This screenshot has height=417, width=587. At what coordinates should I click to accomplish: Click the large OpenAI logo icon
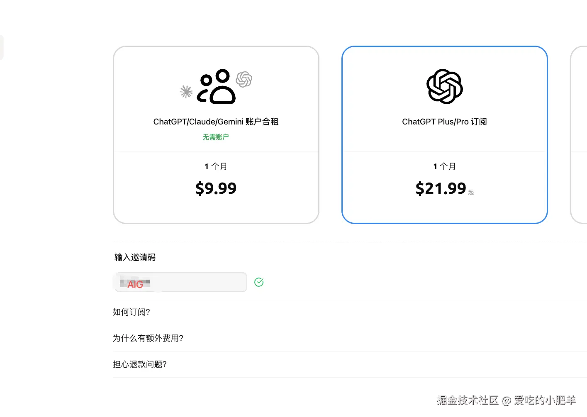445,86
